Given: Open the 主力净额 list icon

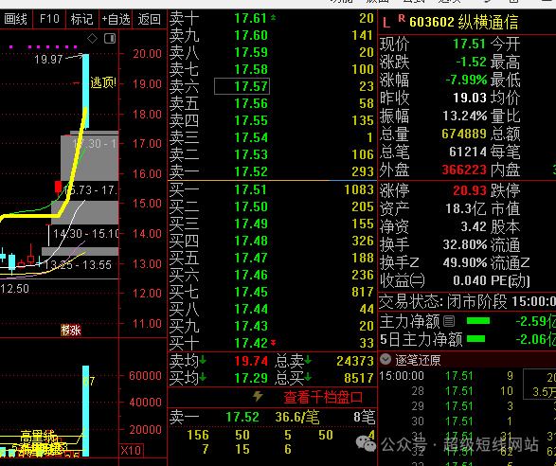Looking at the screenshot, I should pos(449,321).
